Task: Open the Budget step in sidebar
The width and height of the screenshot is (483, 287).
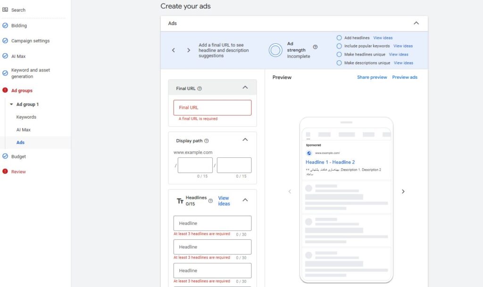Action: 18,156
